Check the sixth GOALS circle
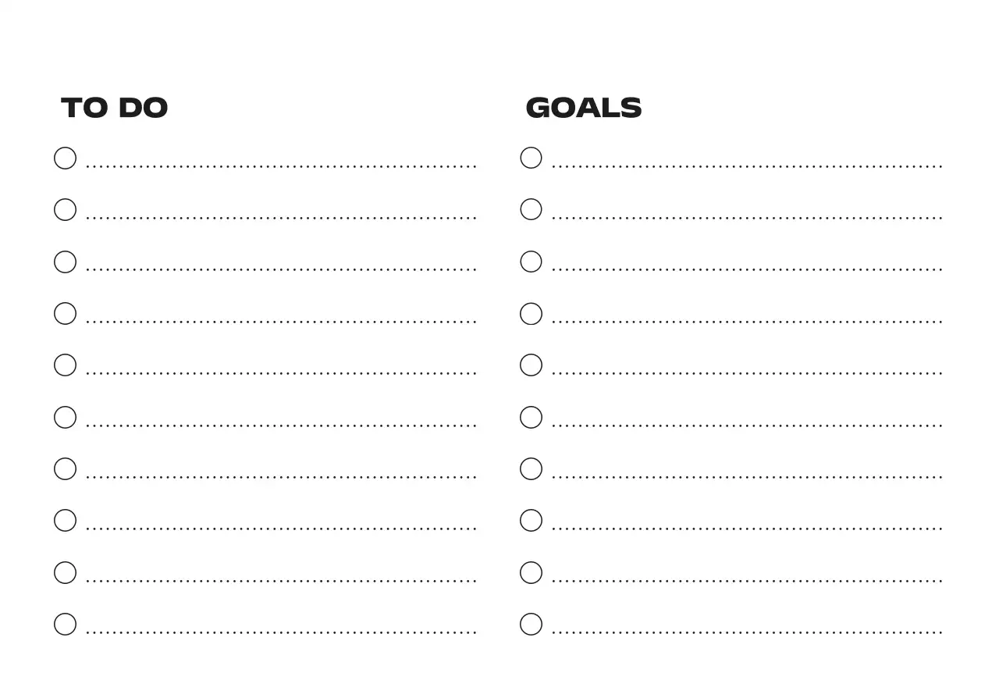Viewport: 999px width, 687px height. coord(531,418)
